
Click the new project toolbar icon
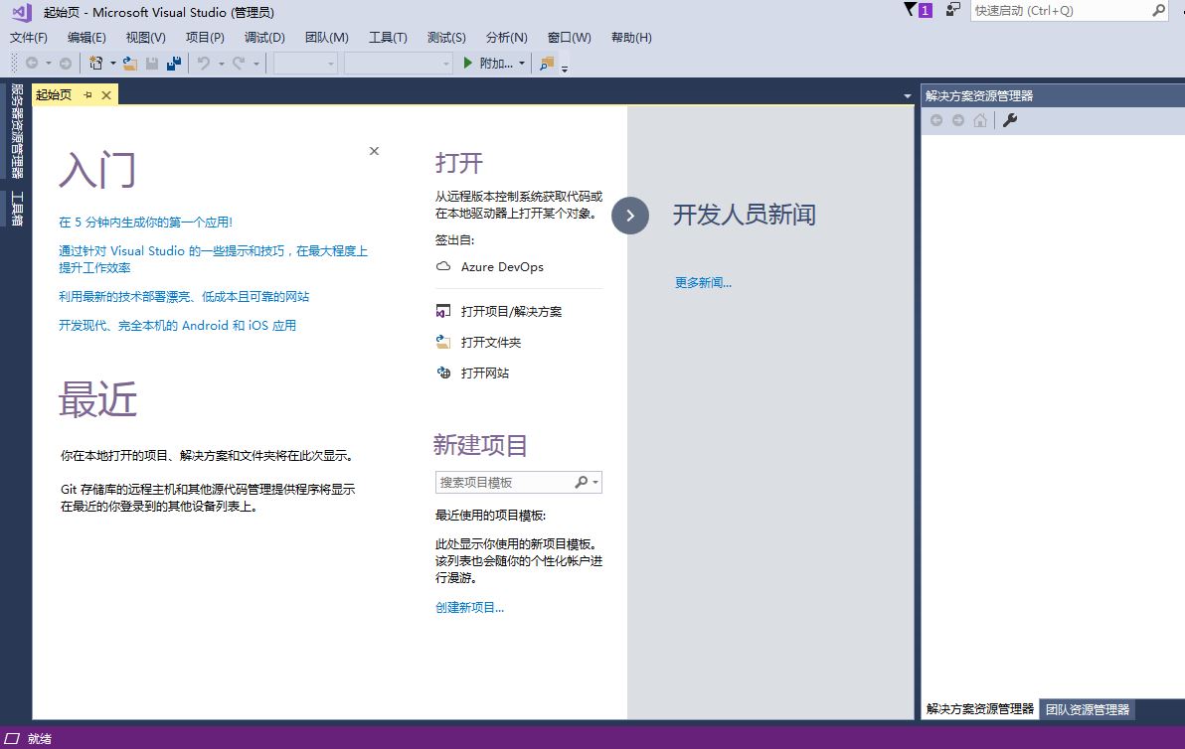96,64
